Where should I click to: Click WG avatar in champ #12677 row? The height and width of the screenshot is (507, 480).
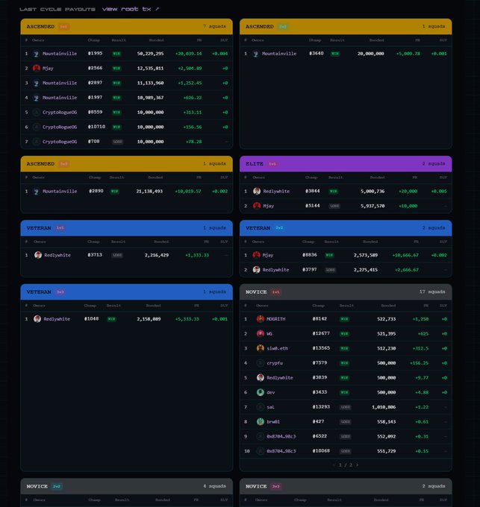click(x=261, y=334)
